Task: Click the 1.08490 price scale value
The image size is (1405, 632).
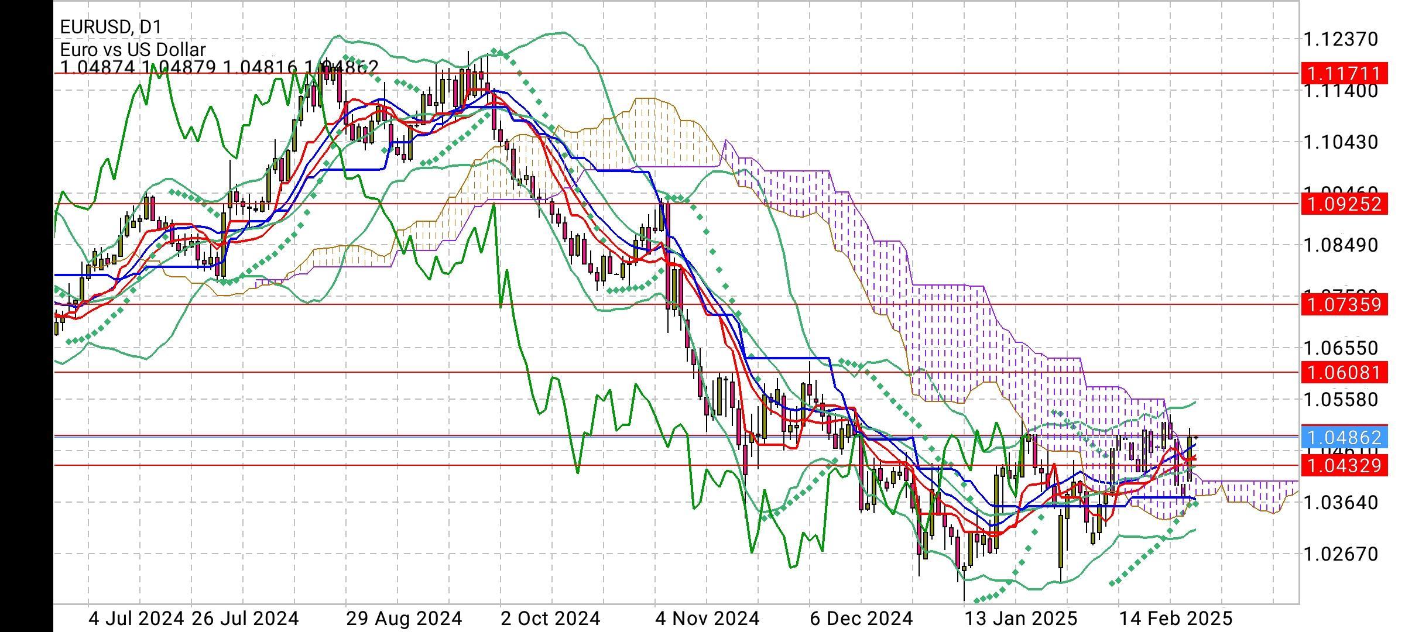Action: coord(1340,245)
